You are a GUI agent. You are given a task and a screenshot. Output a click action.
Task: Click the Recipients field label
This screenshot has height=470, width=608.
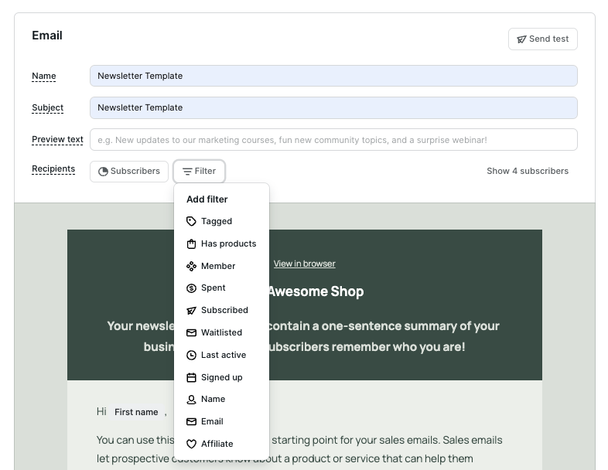[53, 169]
